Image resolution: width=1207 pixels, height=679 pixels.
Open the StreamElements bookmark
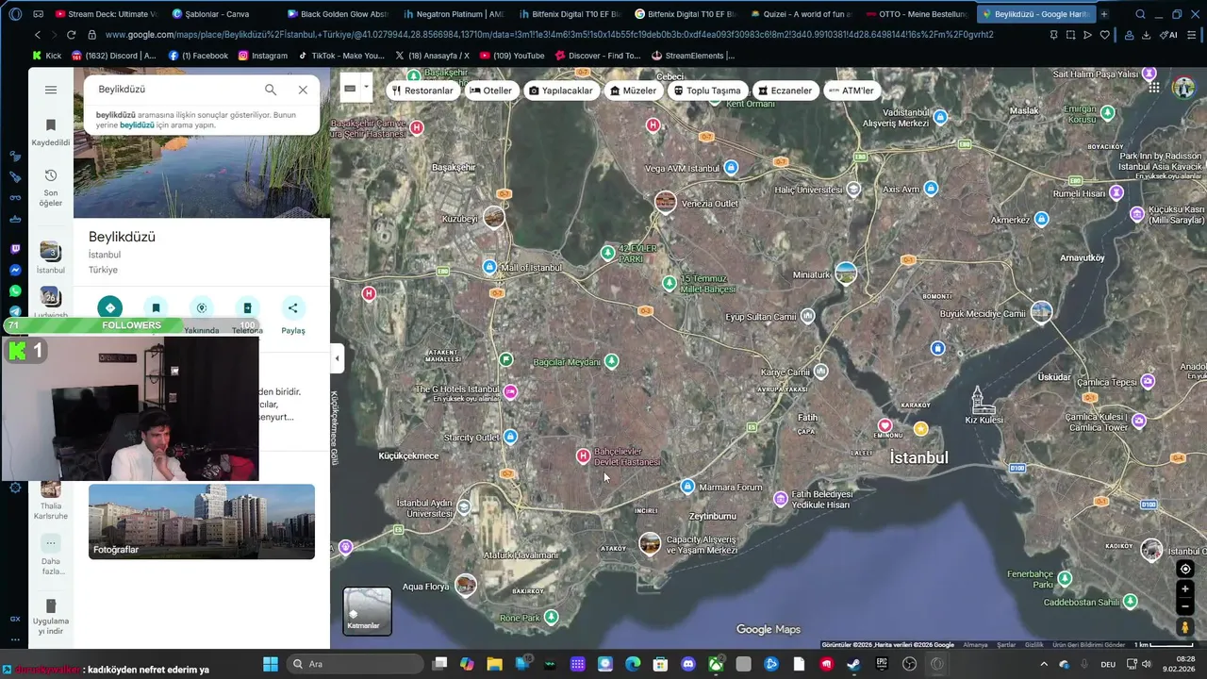[692, 56]
